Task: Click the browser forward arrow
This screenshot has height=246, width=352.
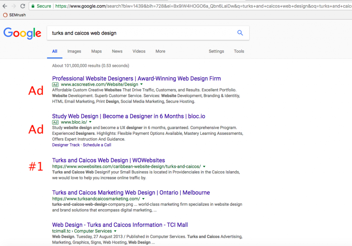Action: [14, 6]
